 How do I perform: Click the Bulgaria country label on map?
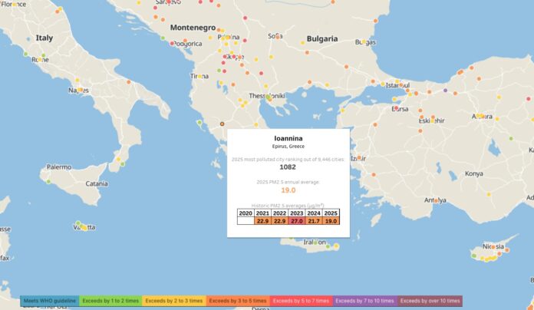pos(322,38)
